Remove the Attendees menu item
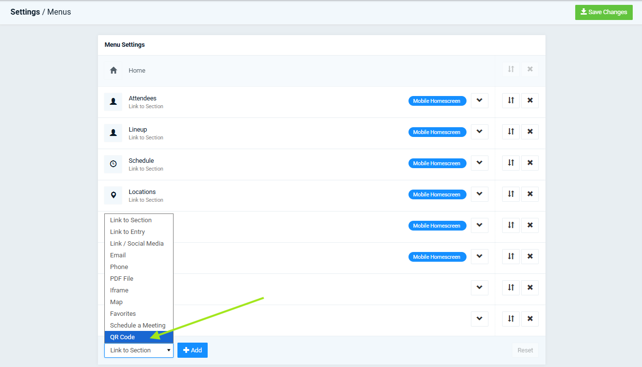The height and width of the screenshot is (367, 642). [530, 100]
